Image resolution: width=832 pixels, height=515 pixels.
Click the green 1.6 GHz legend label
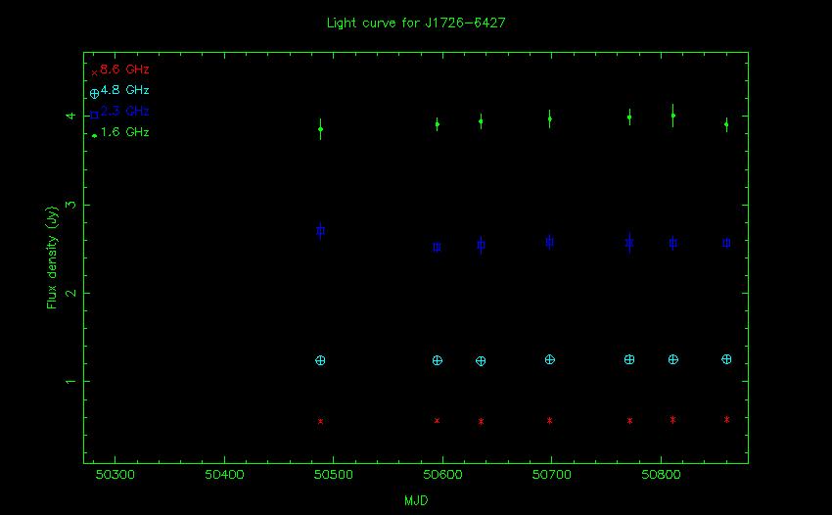[x=124, y=131]
